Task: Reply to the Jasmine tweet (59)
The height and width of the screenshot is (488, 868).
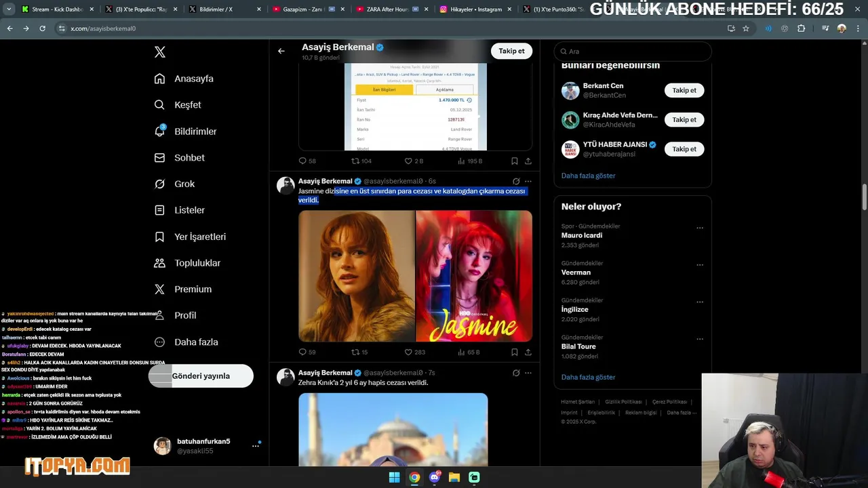Action: pos(307,352)
